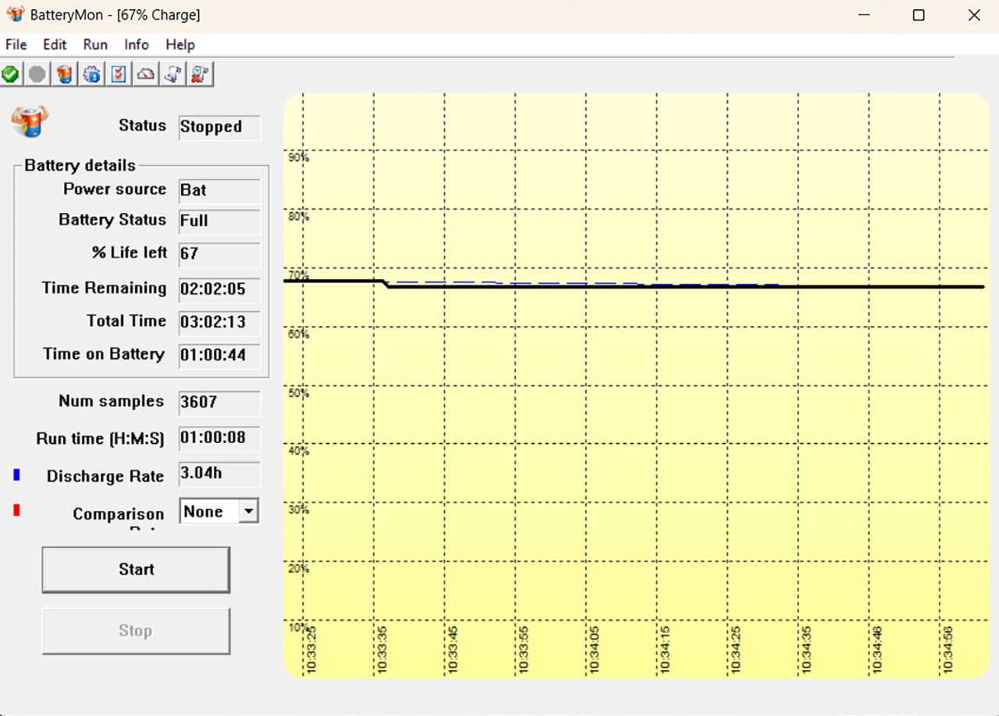Viewport: 999px width, 716px height.
Task: Select the Comparison combo box showing None
Action: (x=208, y=512)
